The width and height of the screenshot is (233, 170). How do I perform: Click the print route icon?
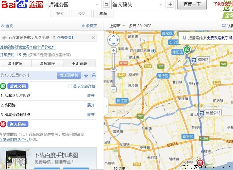click(x=94, y=75)
